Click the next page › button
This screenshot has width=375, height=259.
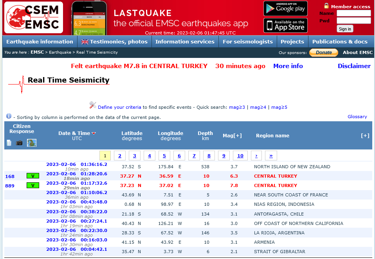pos(256,156)
